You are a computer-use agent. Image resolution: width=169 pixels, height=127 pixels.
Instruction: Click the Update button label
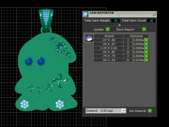point(99,29)
